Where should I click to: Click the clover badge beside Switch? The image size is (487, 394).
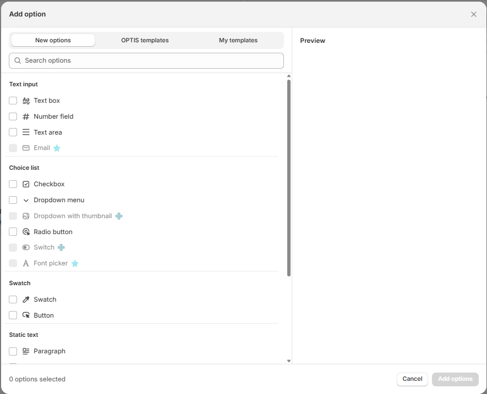(62, 248)
